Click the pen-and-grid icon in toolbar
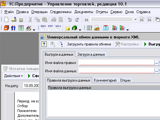The image size is (160, 120). pyautogui.click(x=28, y=28)
